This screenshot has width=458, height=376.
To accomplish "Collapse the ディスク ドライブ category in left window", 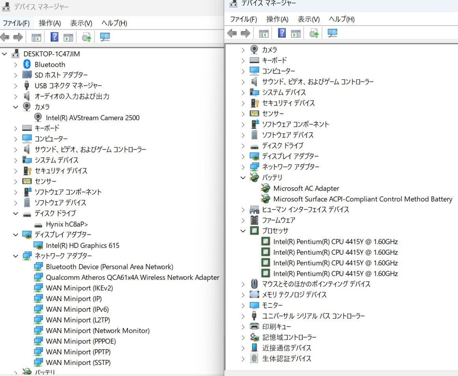I will [x=15, y=213].
